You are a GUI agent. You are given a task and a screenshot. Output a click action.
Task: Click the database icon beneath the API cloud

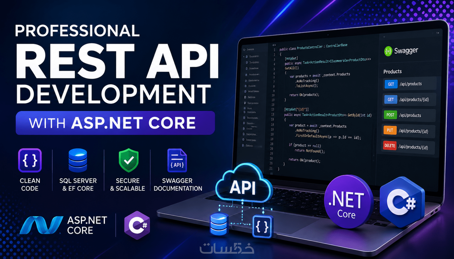point(219,224)
